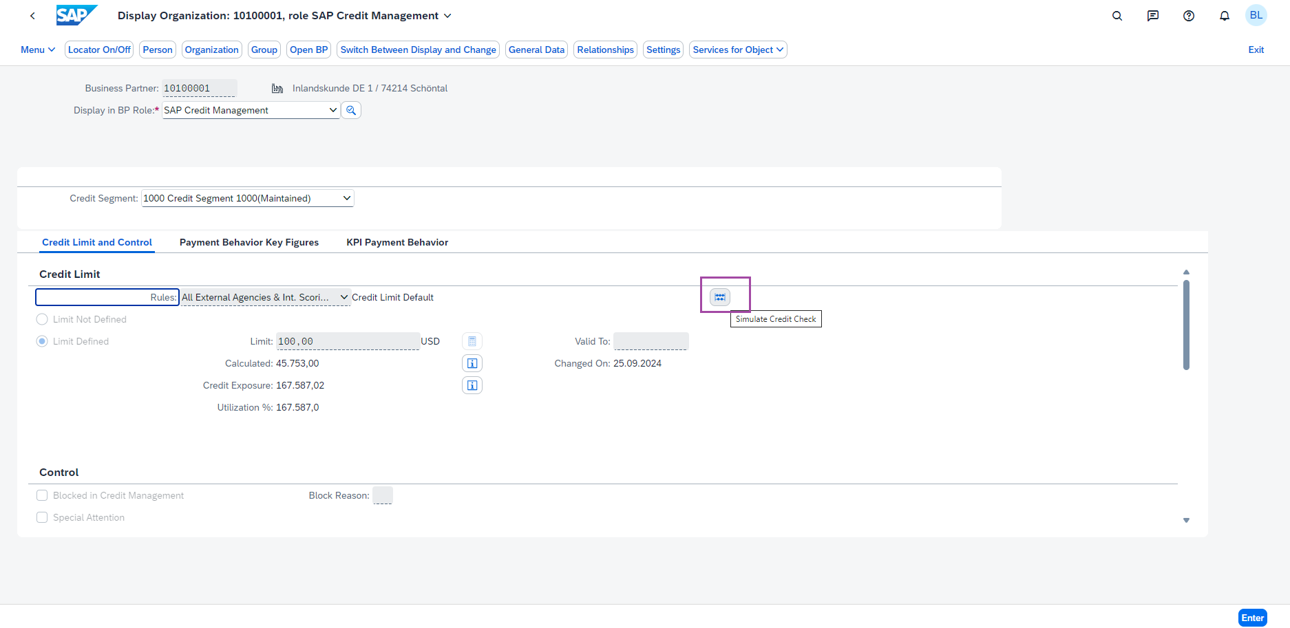Click Locator On/Off button

tap(99, 50)
